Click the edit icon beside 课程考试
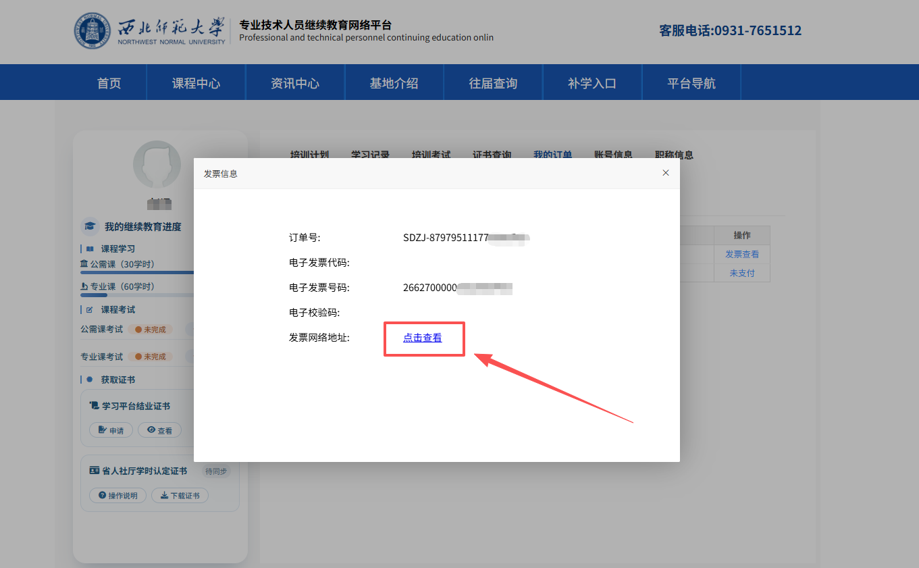Screen dimensions: 919x568 pos(90,309)
